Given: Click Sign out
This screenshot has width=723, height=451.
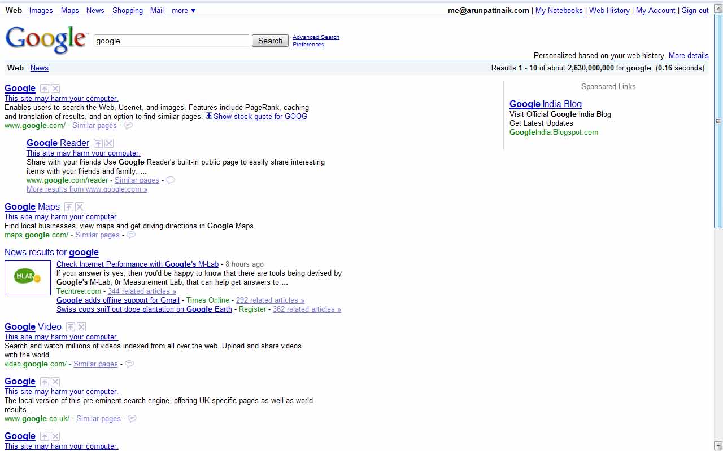Looking at the screenshot, I should click(x=695, y=11).
